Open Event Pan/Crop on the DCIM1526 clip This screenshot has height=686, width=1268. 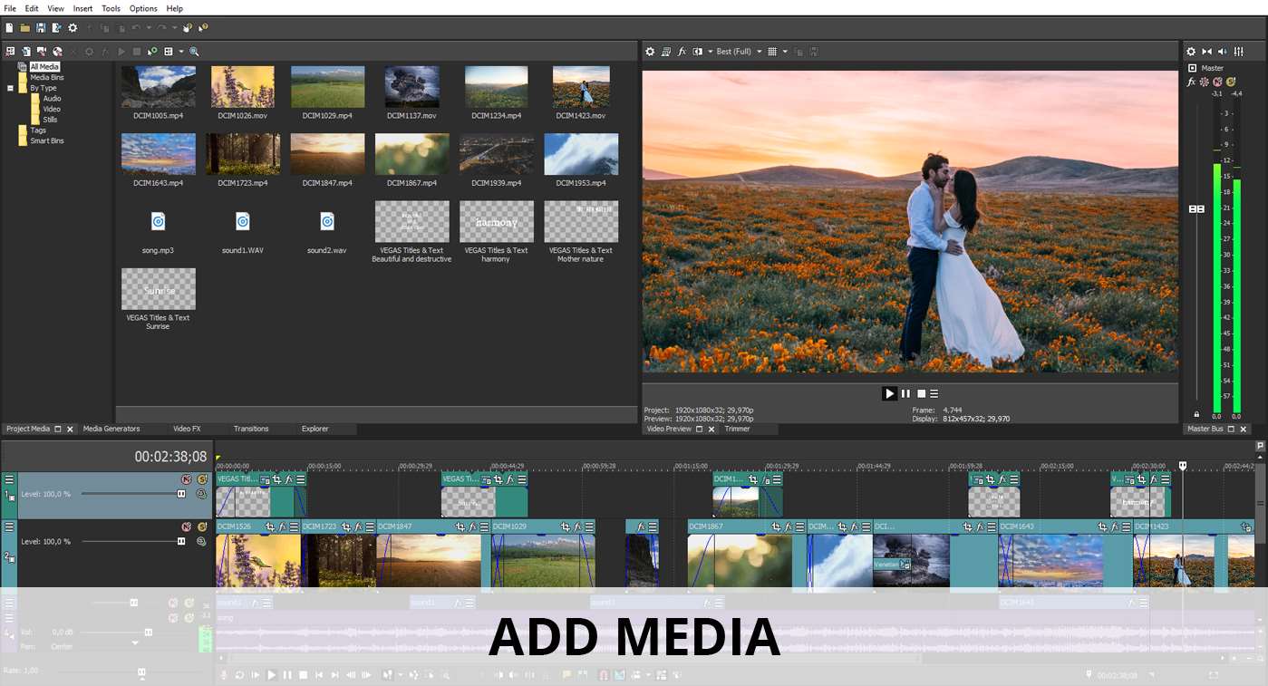[268, 527]
